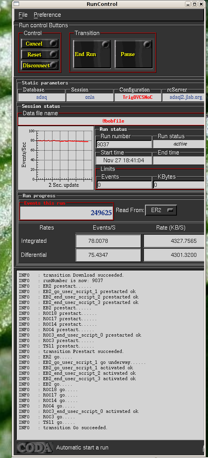Image resolution: width=208 pixels, height=458 pixels.
Task: Click the Events limit input field
Action: click(124, 184)
